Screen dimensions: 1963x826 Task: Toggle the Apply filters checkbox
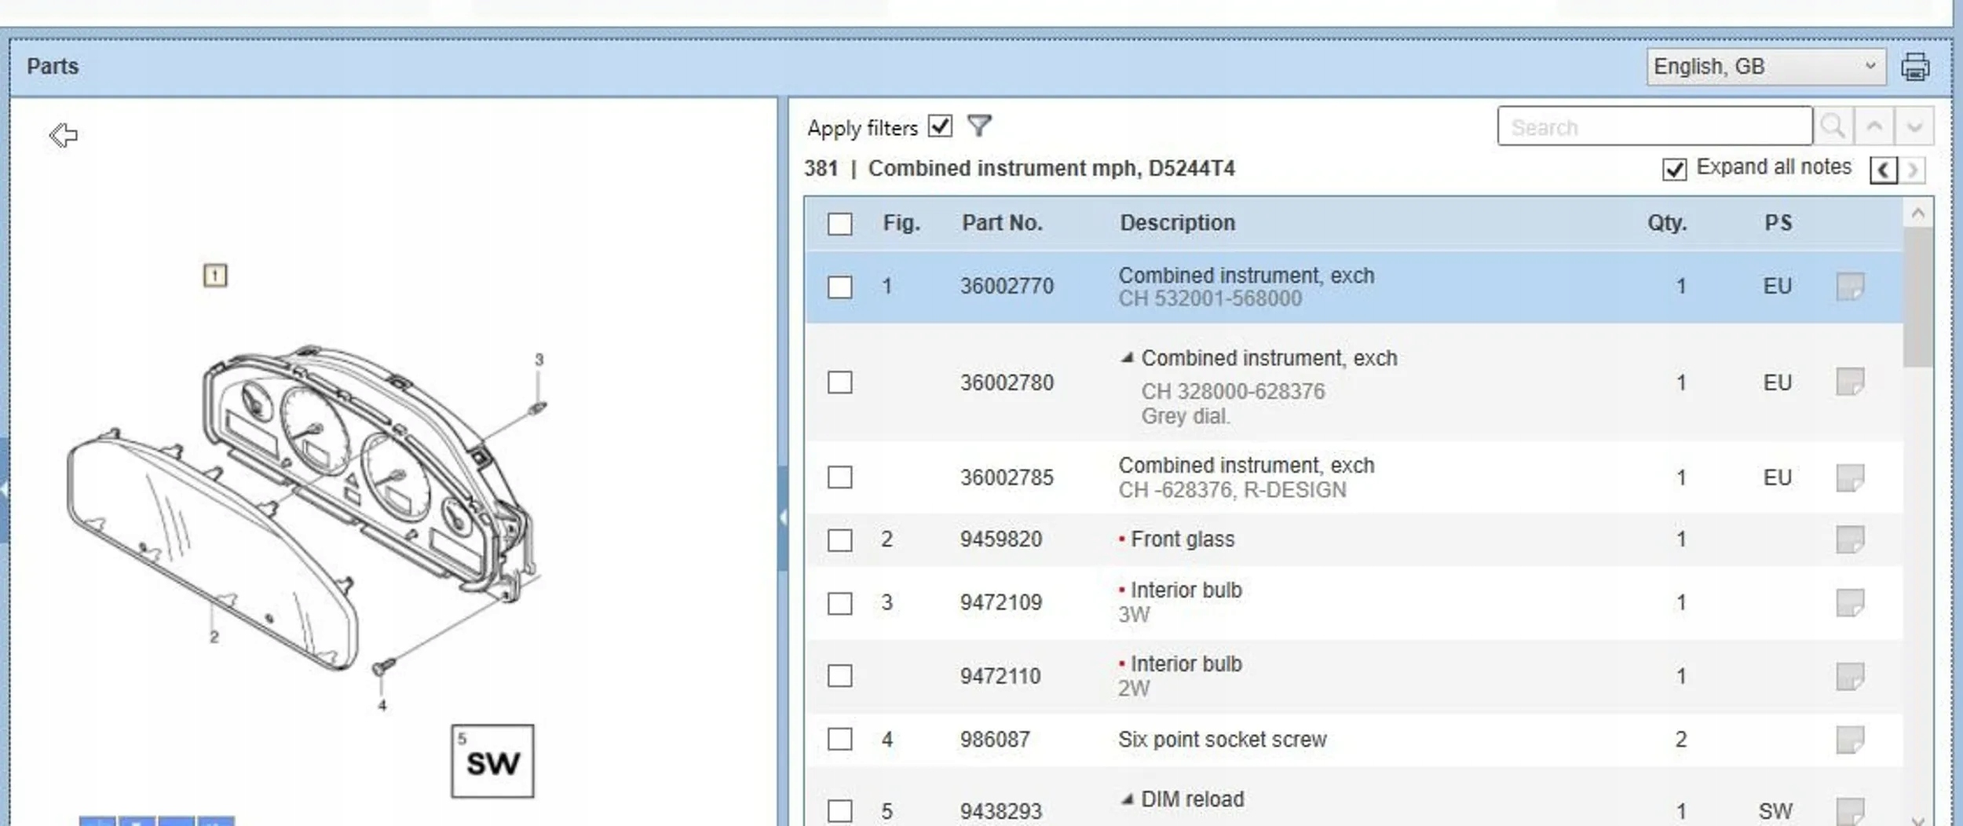940,126
